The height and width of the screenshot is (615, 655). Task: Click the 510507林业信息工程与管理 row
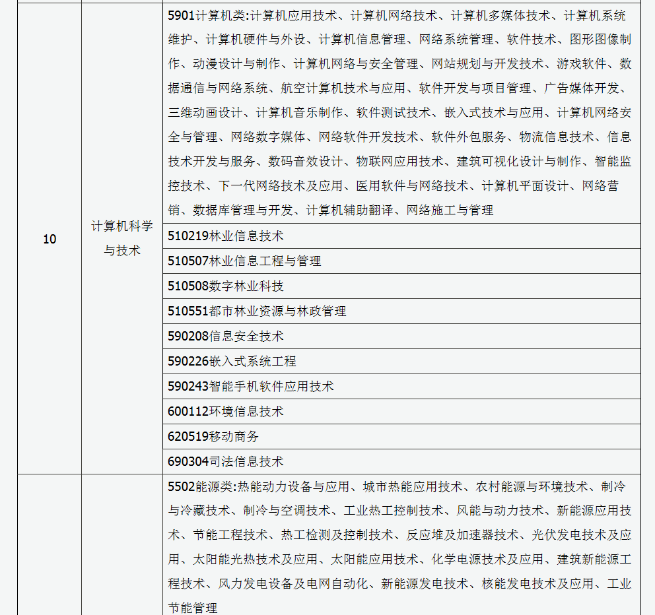pos(244,261)
